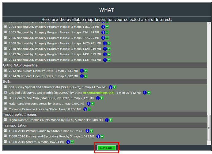The image size is (212, 154).
Task: Check the 2006 National Ag. Imagery checkbox
Action: [x=5, y=38]
